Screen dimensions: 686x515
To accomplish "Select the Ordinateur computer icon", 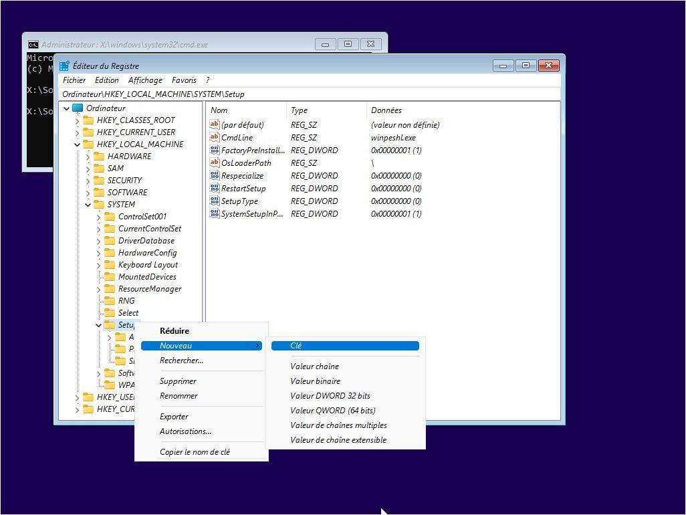I will pos(78,108).
